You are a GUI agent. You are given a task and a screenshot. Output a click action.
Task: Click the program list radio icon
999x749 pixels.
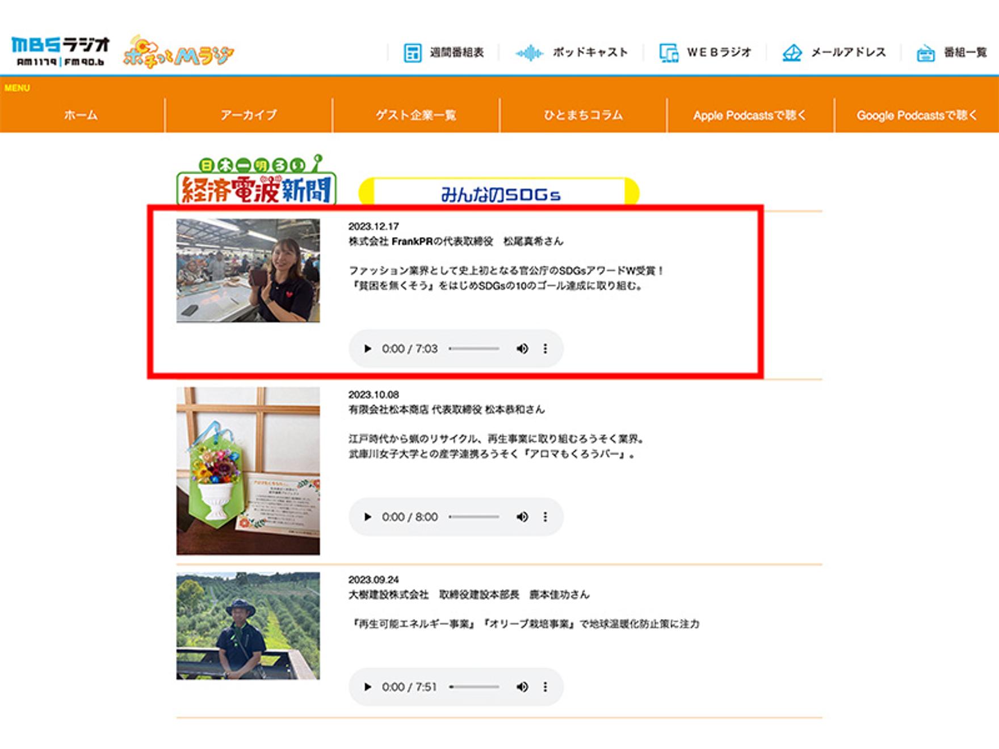pos(926,53)
